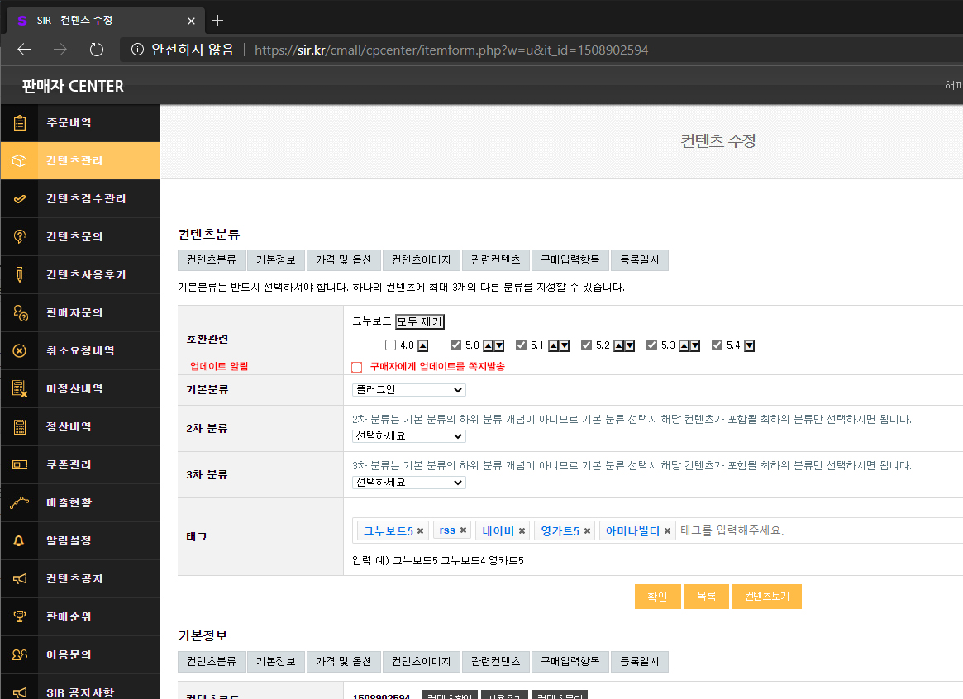Click the 매출현황 graph icon
Image resolution: width=963 pixels, height=699 pixels.
pos(19,503)
